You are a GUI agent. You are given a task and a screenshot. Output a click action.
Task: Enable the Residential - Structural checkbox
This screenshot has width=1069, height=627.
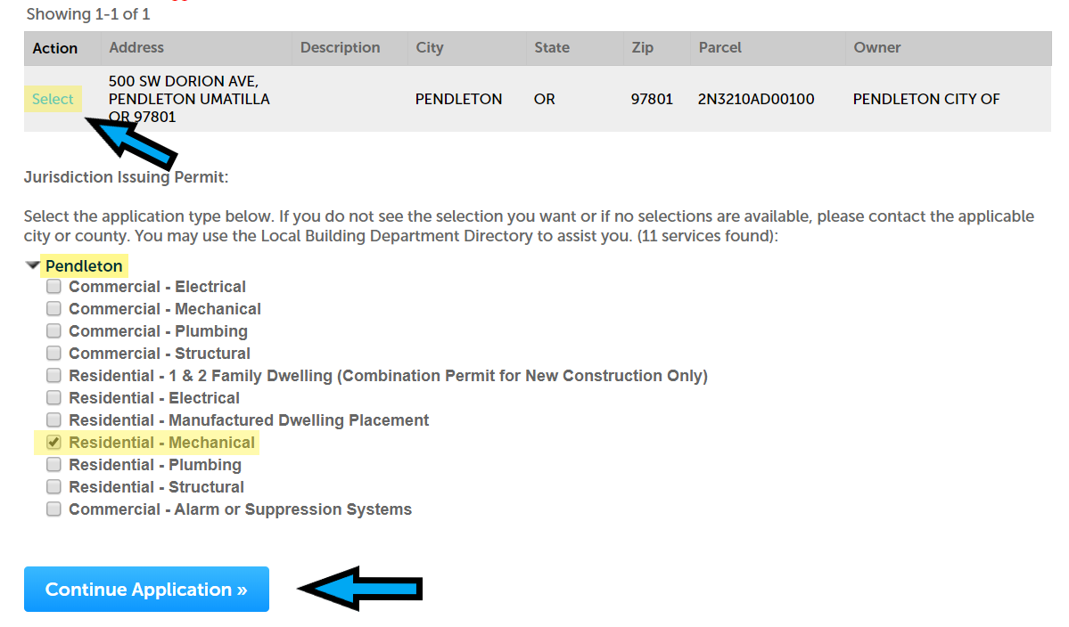point(54,487)
